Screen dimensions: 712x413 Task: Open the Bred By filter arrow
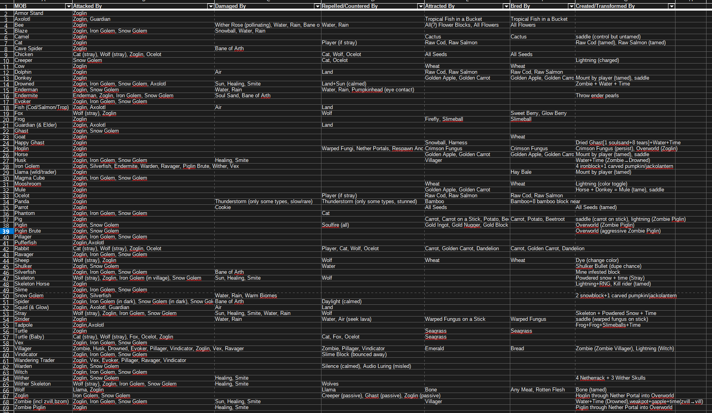tap(571, 6)
